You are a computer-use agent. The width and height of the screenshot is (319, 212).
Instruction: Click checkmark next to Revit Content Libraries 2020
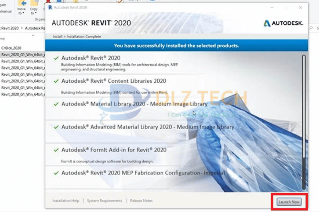(56, 81)
